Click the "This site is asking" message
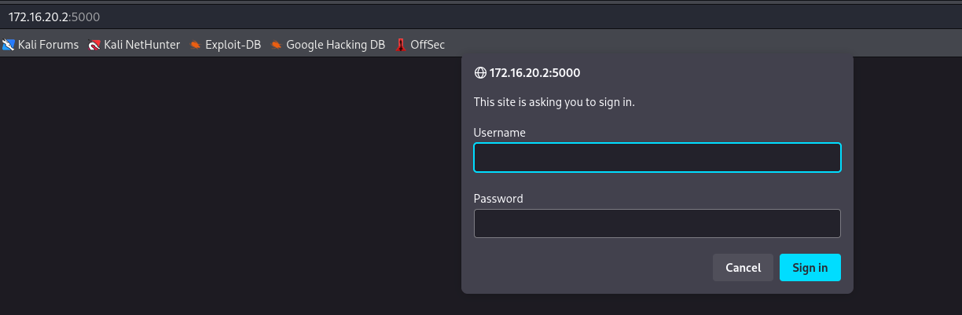This screenshot has width=962, height=315. 554,102
